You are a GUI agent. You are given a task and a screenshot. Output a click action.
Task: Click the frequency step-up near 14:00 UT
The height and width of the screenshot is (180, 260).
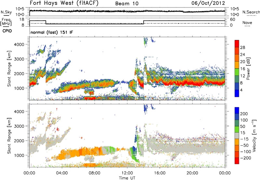point(144,22)
